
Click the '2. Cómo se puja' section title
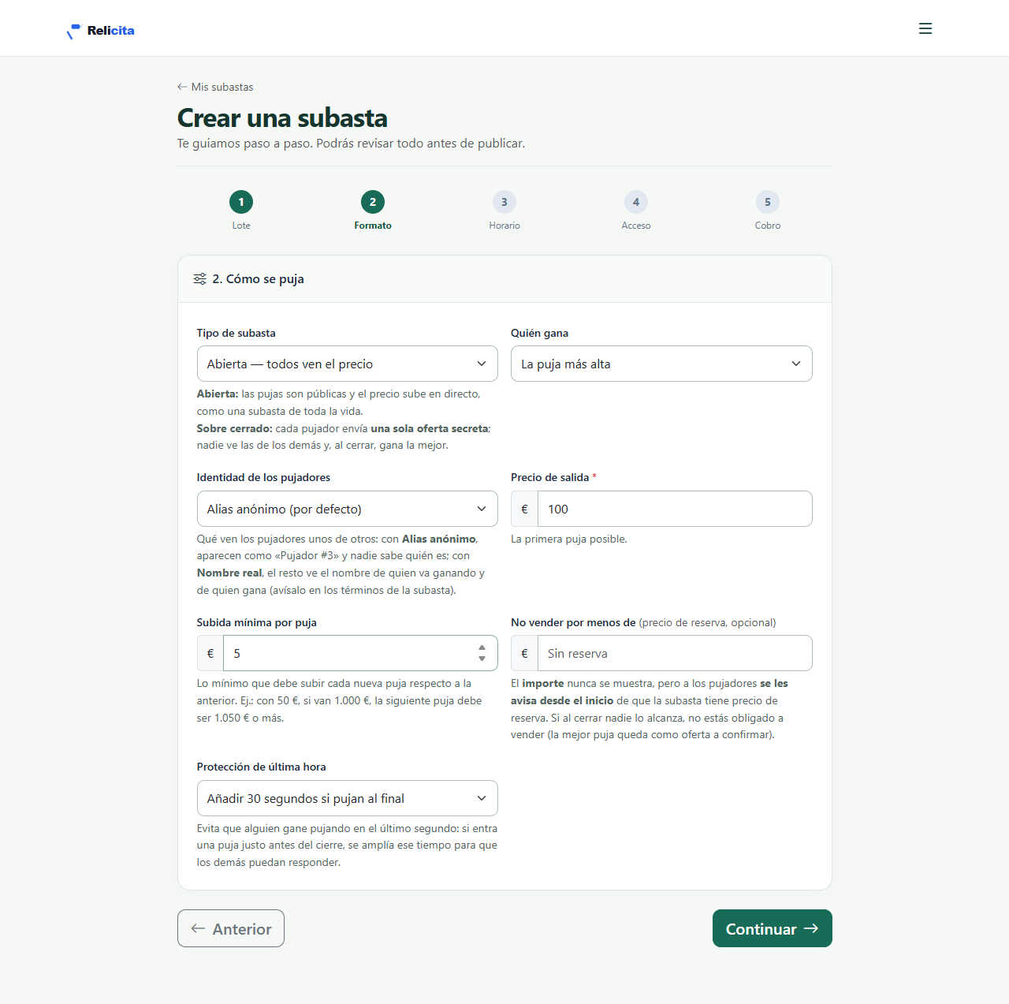258,279
